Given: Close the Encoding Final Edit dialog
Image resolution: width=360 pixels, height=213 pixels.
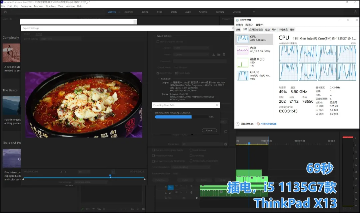Looking at the screenshot, I should click(217, 105).
